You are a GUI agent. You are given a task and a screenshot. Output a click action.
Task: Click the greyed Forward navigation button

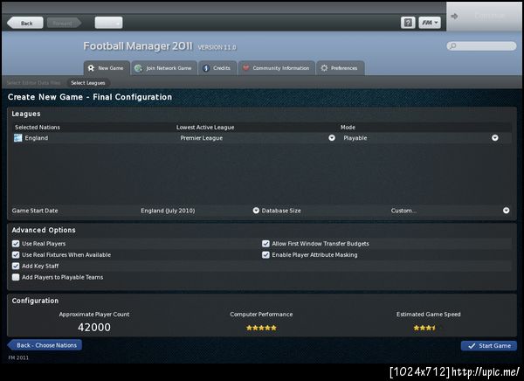(x=64, y=23)
